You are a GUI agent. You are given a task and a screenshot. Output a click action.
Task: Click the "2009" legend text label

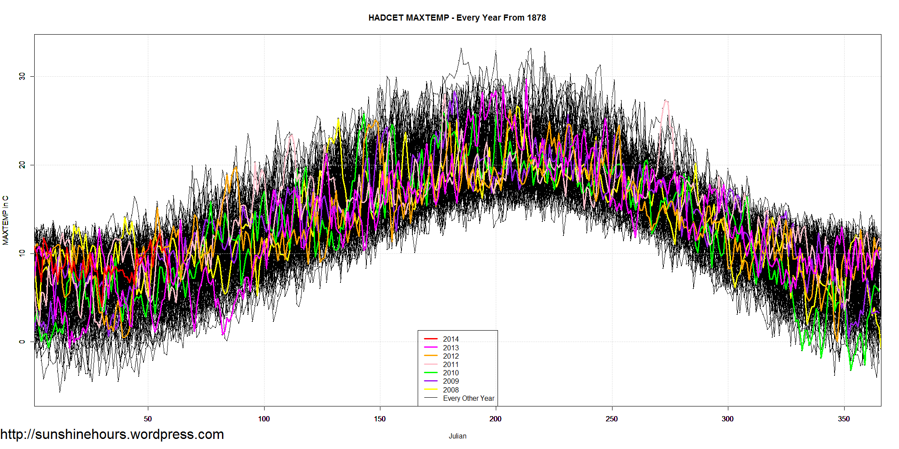(x=451, y=381)
